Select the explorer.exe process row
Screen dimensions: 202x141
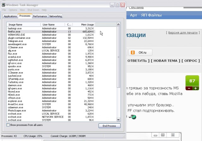[51, 101]
